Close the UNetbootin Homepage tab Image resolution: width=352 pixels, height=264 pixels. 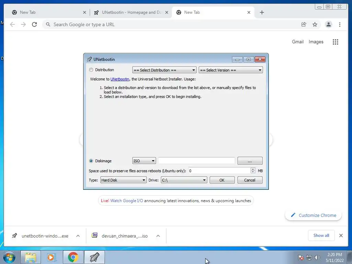(167, 13)
